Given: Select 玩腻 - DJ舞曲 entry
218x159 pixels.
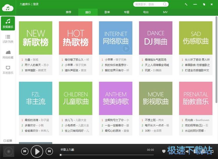Looking at the screenshot, I should click(x=153, y=70).
